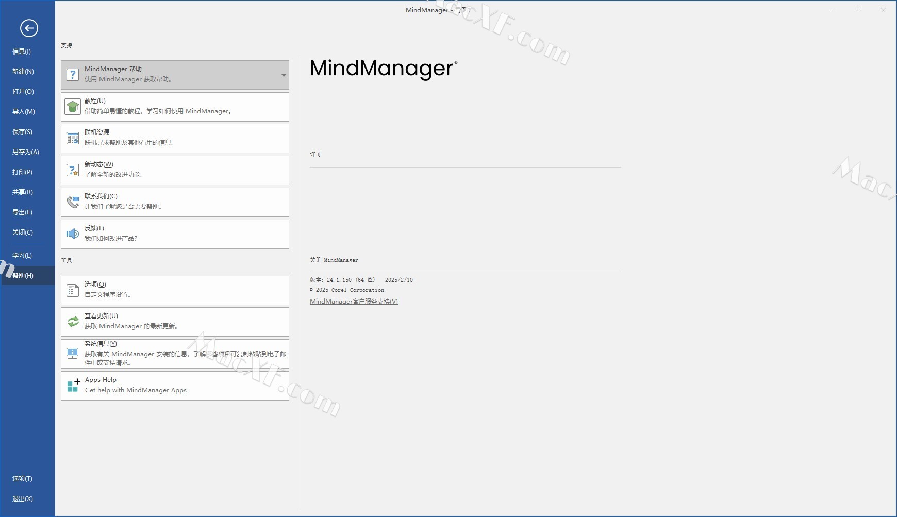Click the 联机资源 icon
Viewport: 897px width, 517px height.
73,138
